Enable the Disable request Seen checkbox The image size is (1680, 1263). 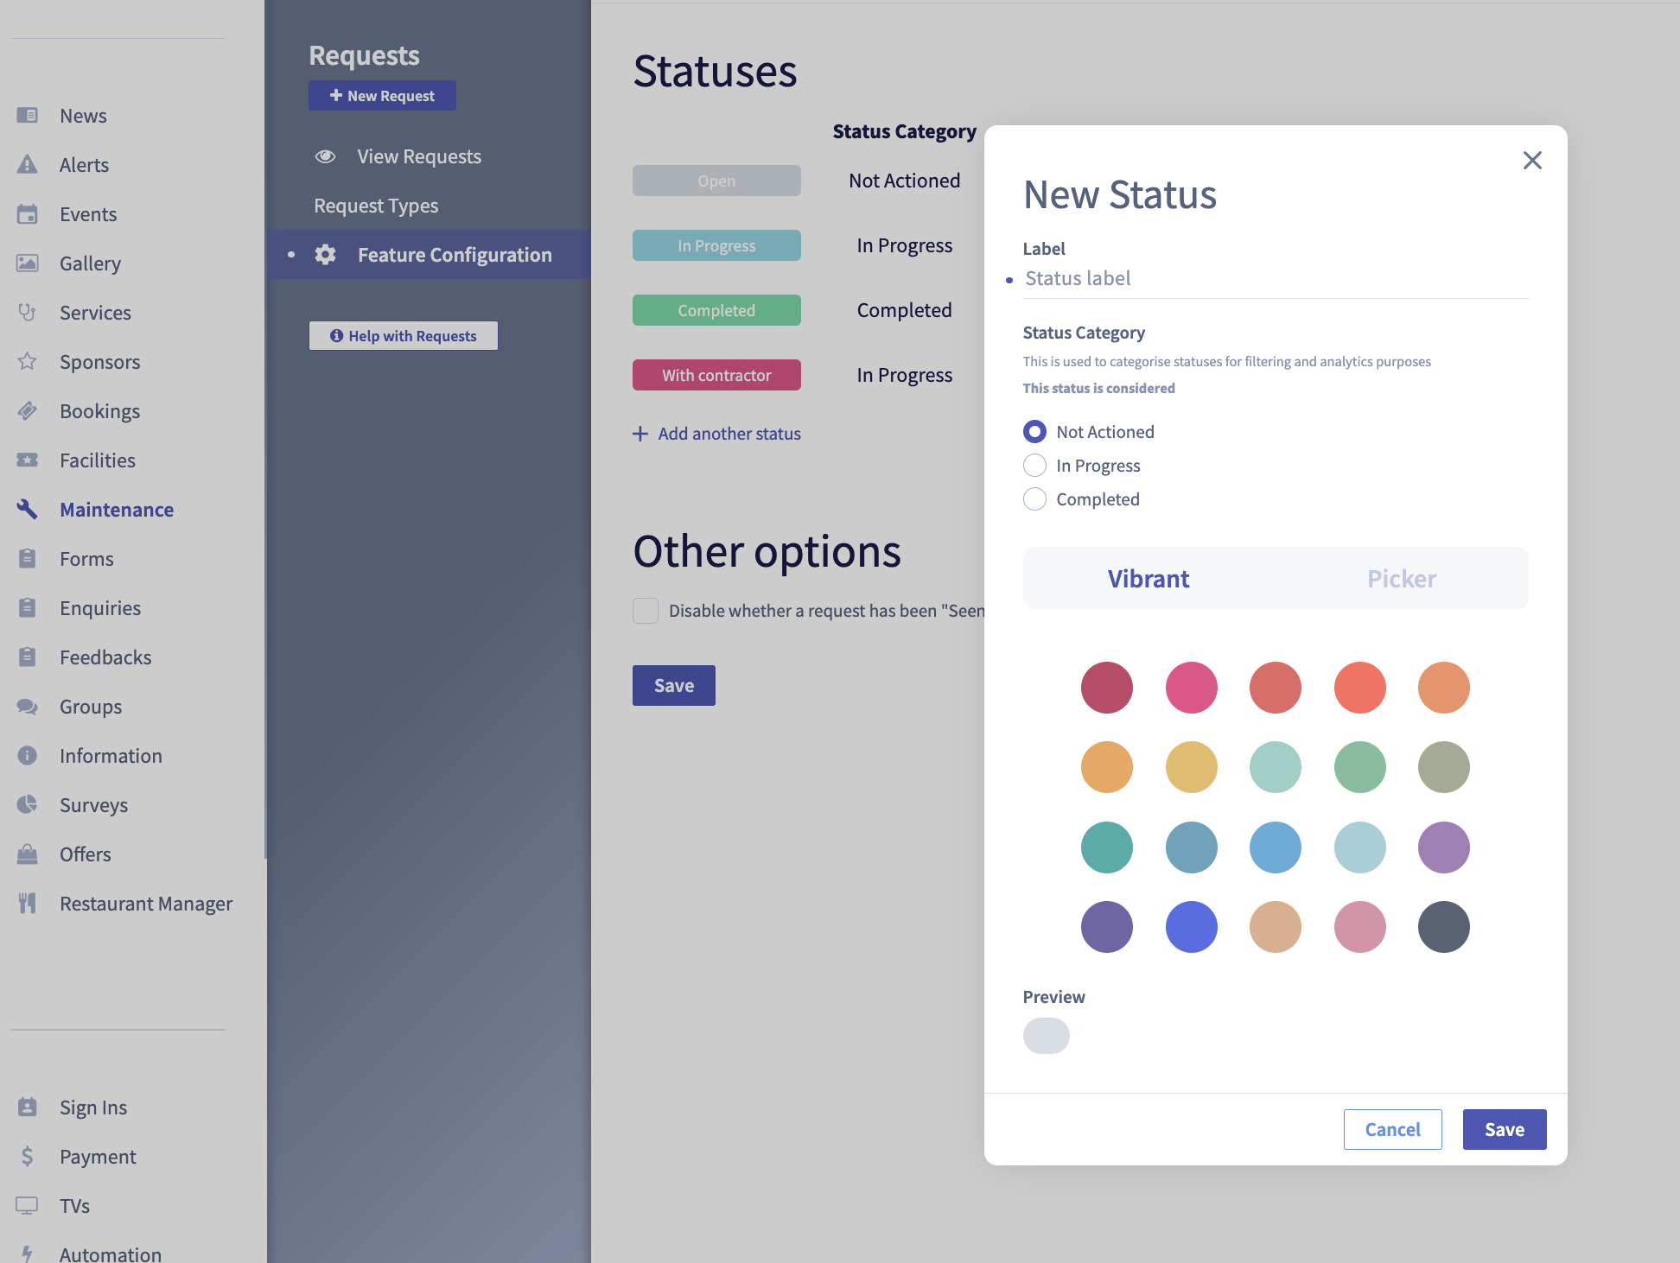tap(646, 611)
